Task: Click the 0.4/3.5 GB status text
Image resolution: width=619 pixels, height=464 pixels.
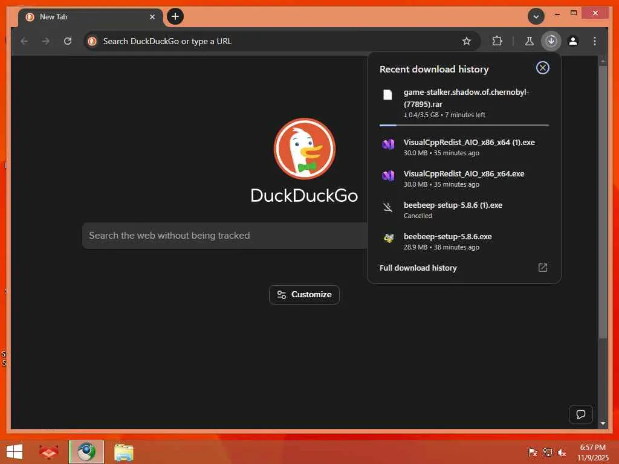Action: [421, 115]
